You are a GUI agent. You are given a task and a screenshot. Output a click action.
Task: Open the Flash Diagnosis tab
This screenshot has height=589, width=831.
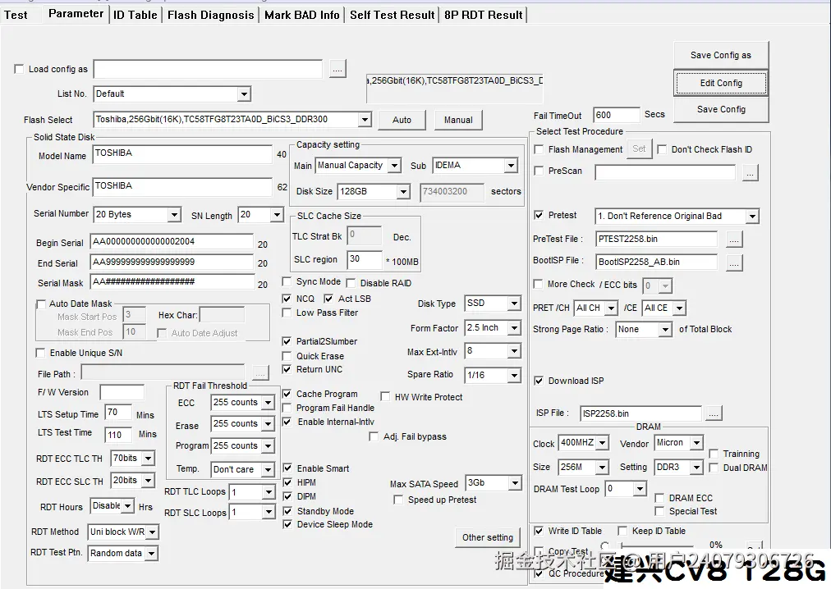click(211, 15)
